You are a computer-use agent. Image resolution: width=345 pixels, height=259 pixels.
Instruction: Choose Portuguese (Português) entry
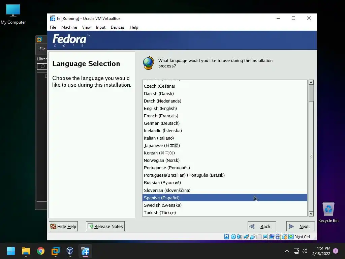pyautogui.click(x=225, y=168)
